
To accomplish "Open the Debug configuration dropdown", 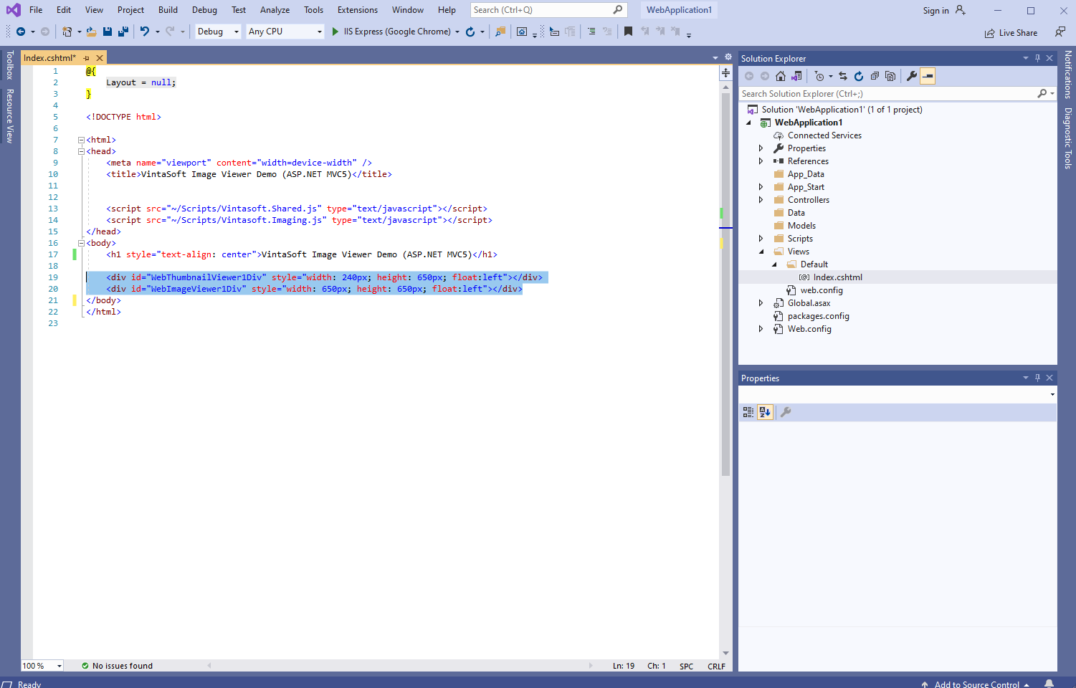I will 218,32.
